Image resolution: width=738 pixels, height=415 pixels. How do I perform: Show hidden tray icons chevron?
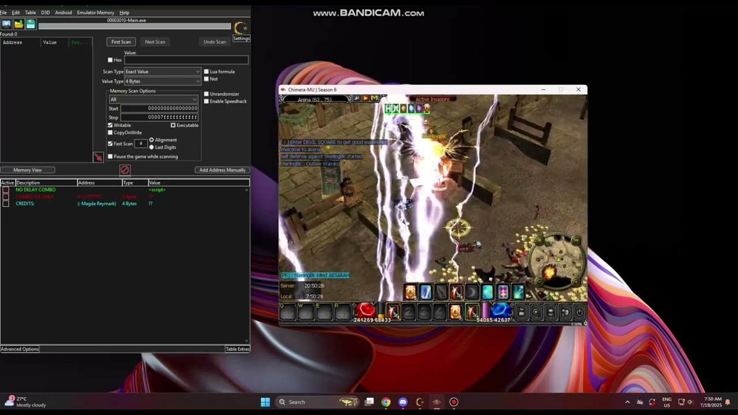tap(627, 402)
